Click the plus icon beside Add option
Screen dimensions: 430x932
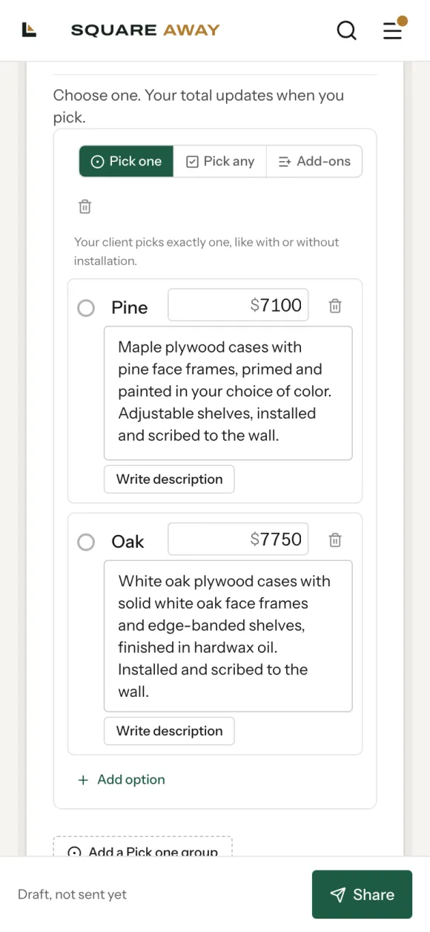tap(83, 780)
